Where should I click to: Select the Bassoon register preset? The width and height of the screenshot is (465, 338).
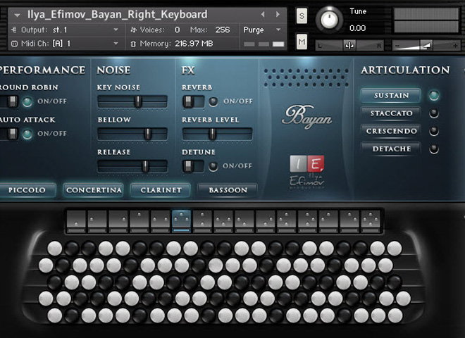coord(228,190)
